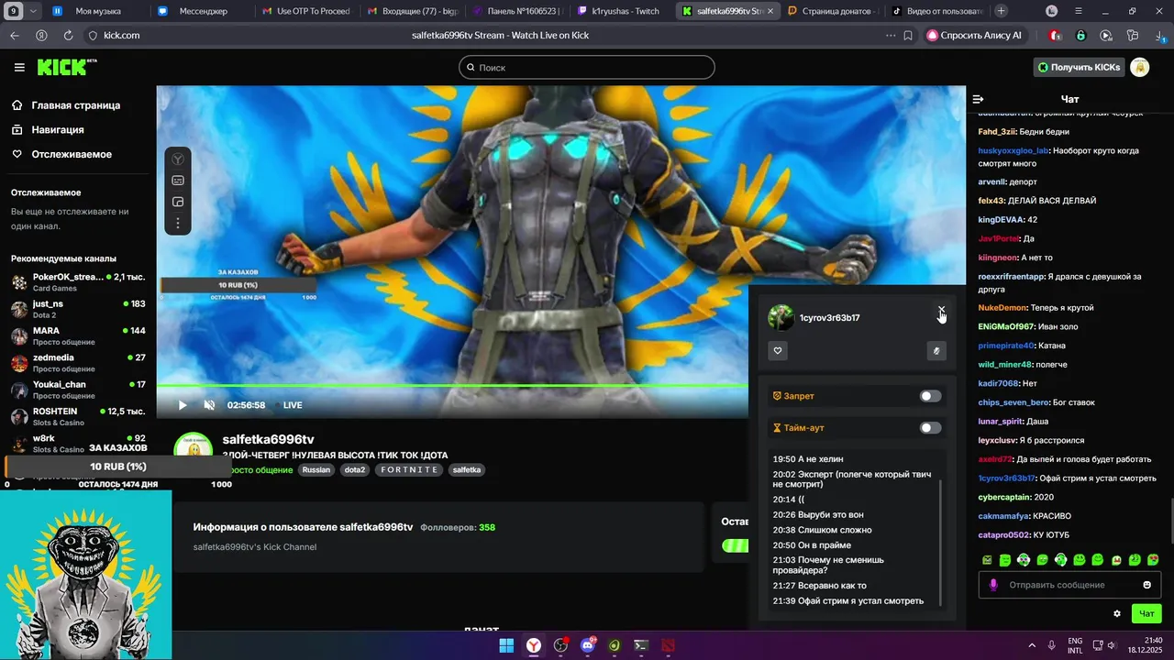Click username primepirate40 in chat
Viewport: 1174px width, 660px height.
coord(1006,346)
